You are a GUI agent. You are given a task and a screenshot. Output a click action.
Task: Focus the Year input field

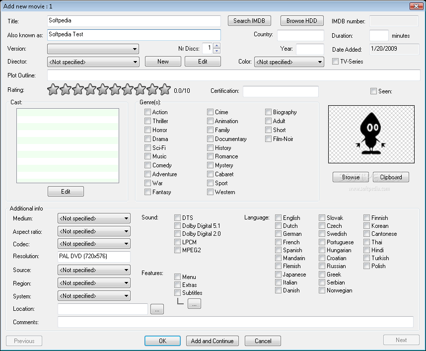[310, 49]
